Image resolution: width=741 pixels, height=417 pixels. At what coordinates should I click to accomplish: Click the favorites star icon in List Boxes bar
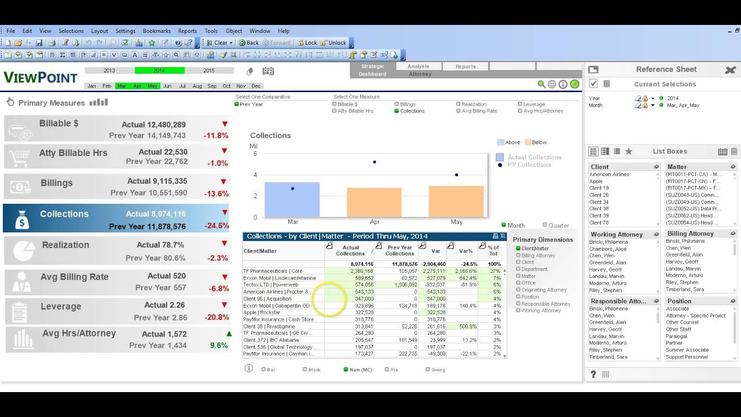pos(629,151)
